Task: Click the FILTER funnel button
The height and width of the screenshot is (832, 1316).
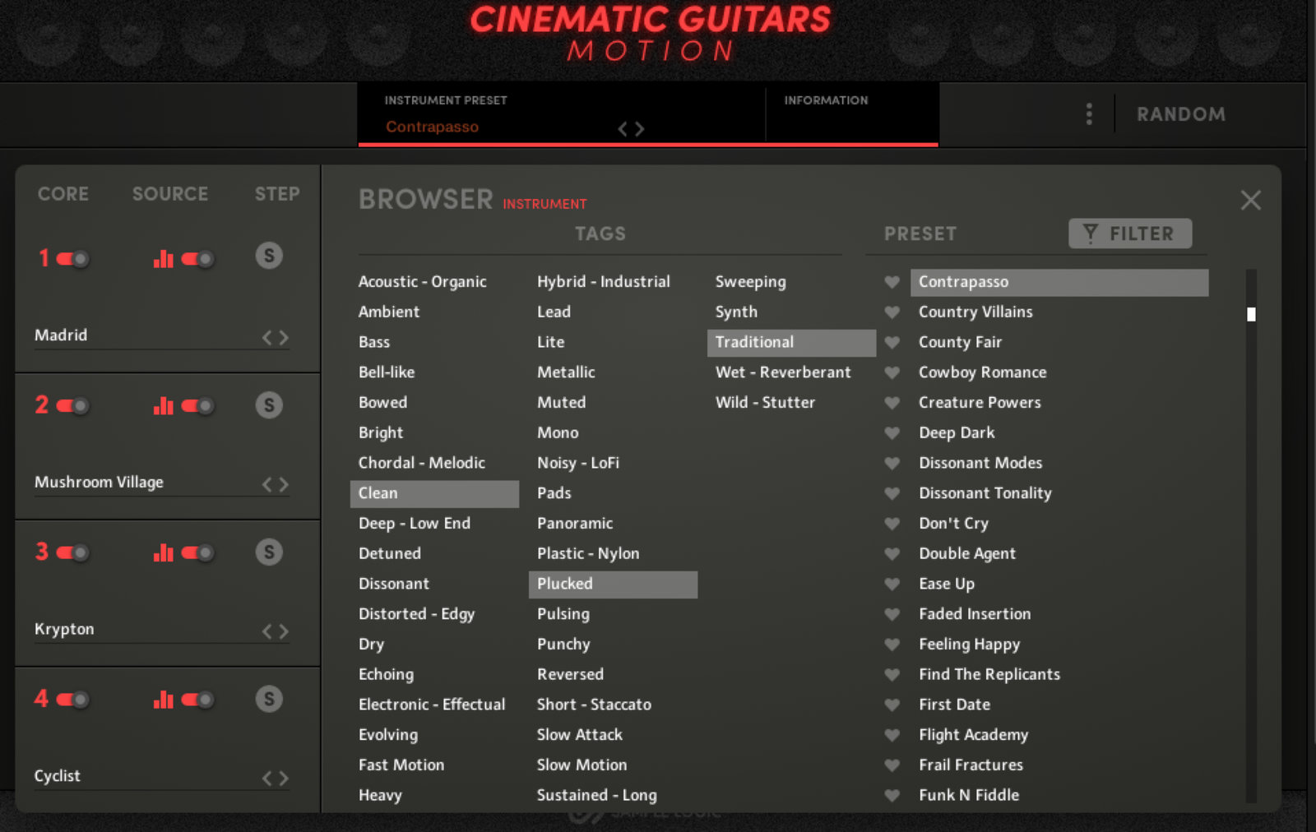Action: (x=1129, y=233)
